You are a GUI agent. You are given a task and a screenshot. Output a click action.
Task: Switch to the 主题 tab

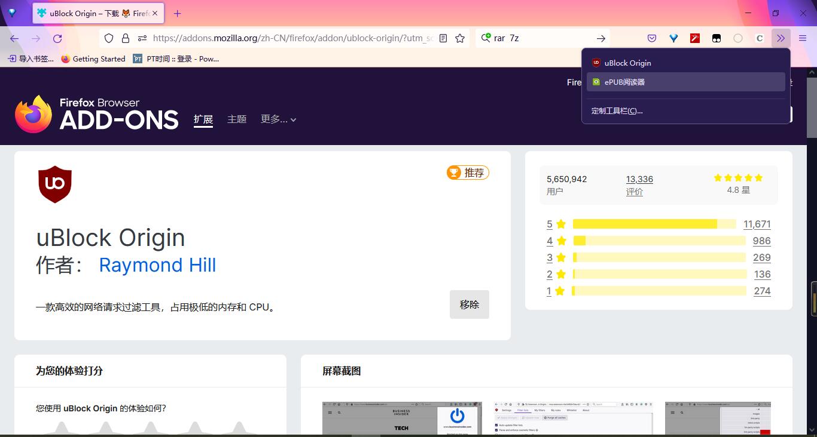[237, 119]
